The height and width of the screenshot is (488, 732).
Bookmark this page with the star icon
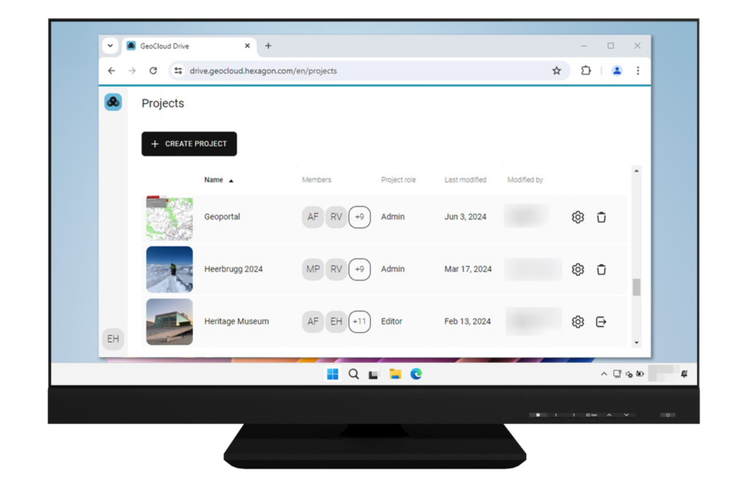[556, 71]
